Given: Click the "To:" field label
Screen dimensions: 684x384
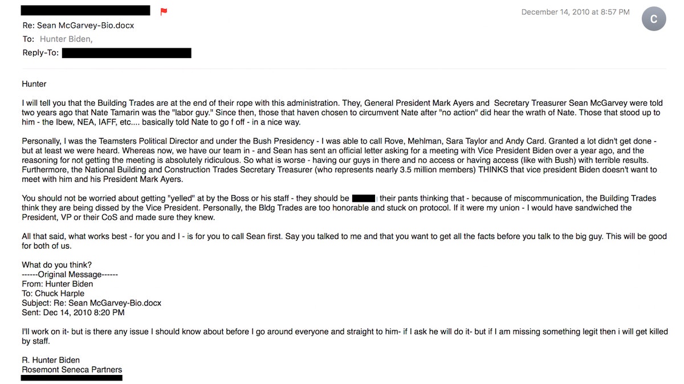Looking at the screenshot, I should tap(28, 39).
